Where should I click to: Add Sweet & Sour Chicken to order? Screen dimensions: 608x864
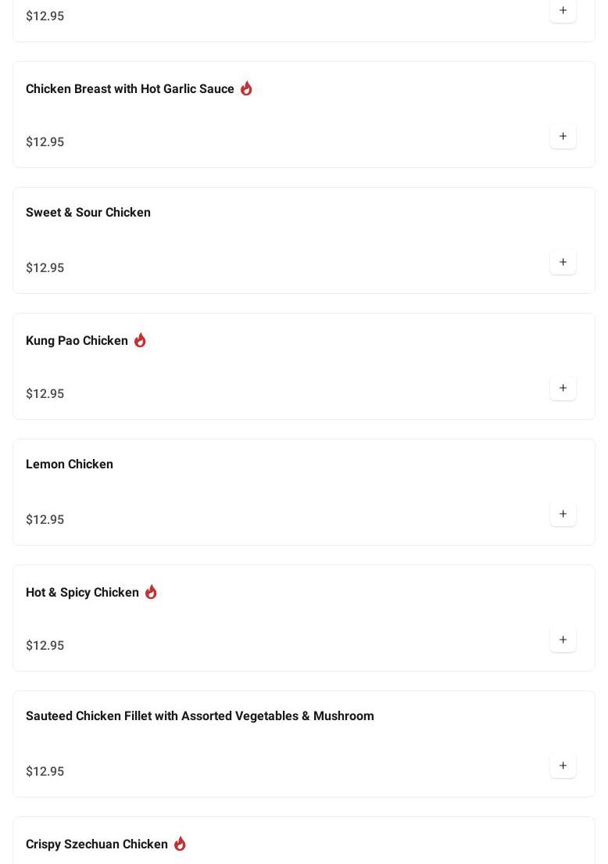(x=563, y=263)
